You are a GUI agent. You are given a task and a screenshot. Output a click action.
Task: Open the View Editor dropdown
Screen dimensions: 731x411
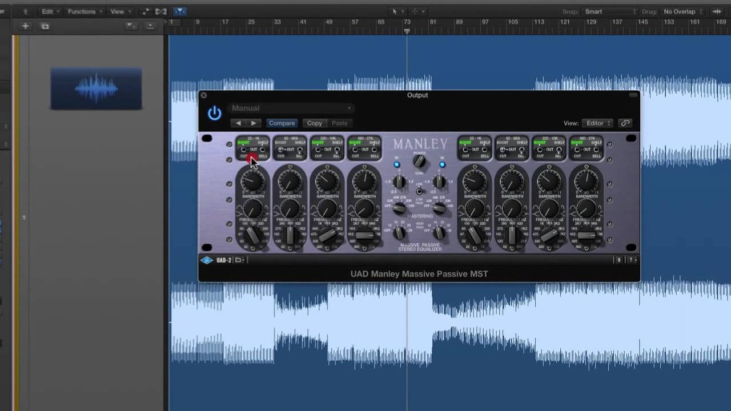(x=597, y=123)
